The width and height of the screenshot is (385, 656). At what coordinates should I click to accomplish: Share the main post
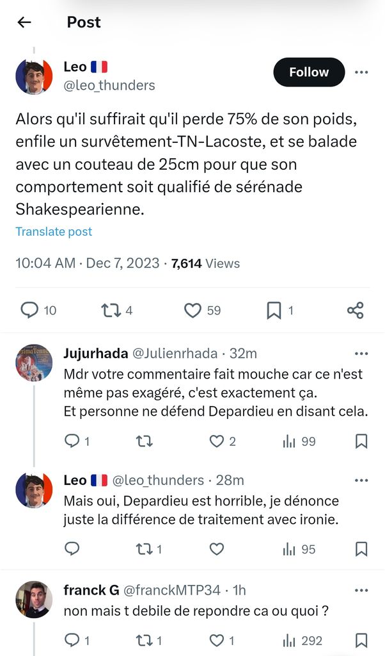click(356, 310)
